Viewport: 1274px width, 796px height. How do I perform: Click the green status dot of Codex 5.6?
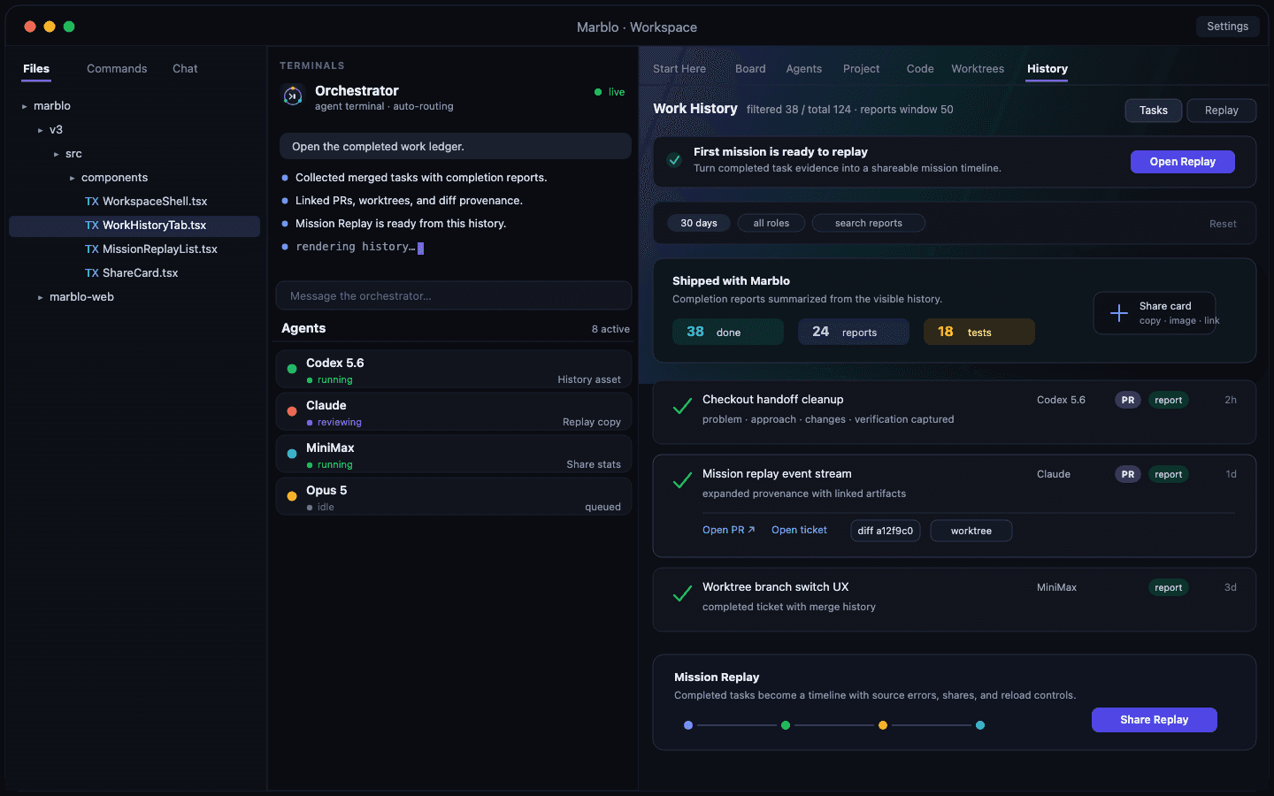pyautogui.click(x=292, y=369)
